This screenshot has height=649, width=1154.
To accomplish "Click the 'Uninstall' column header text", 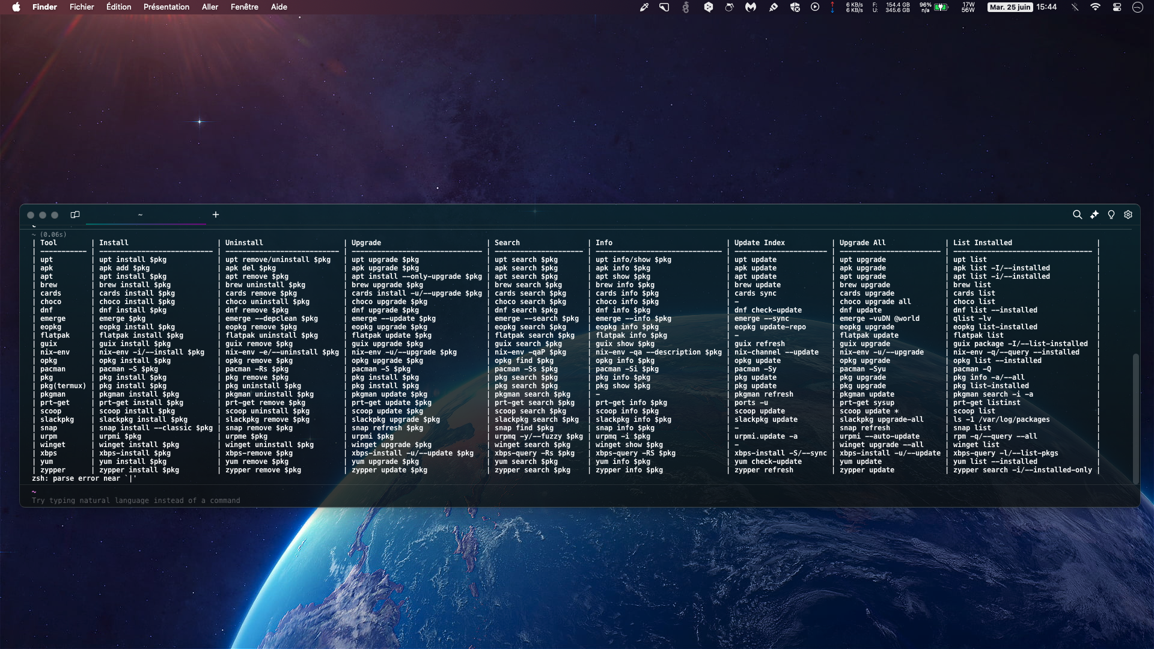I will pyautogui.click(x=244, y=243).
